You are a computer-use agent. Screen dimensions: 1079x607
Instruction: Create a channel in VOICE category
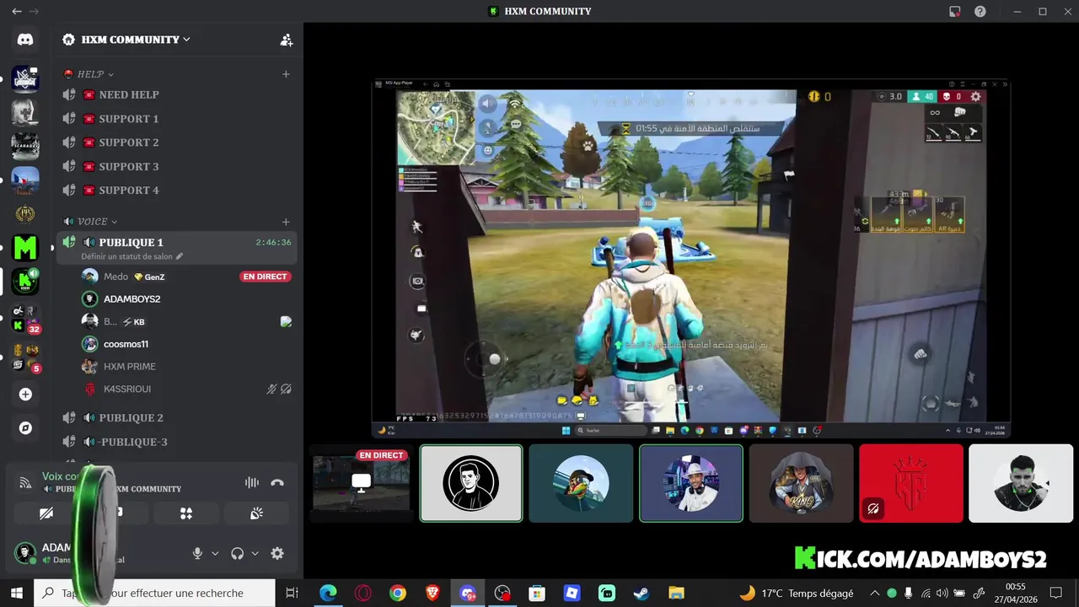286,222
